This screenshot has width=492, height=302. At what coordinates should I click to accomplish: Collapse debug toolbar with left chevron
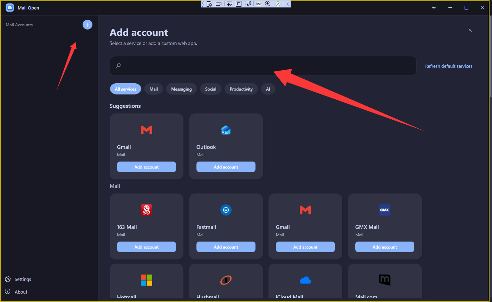point(287,4)
